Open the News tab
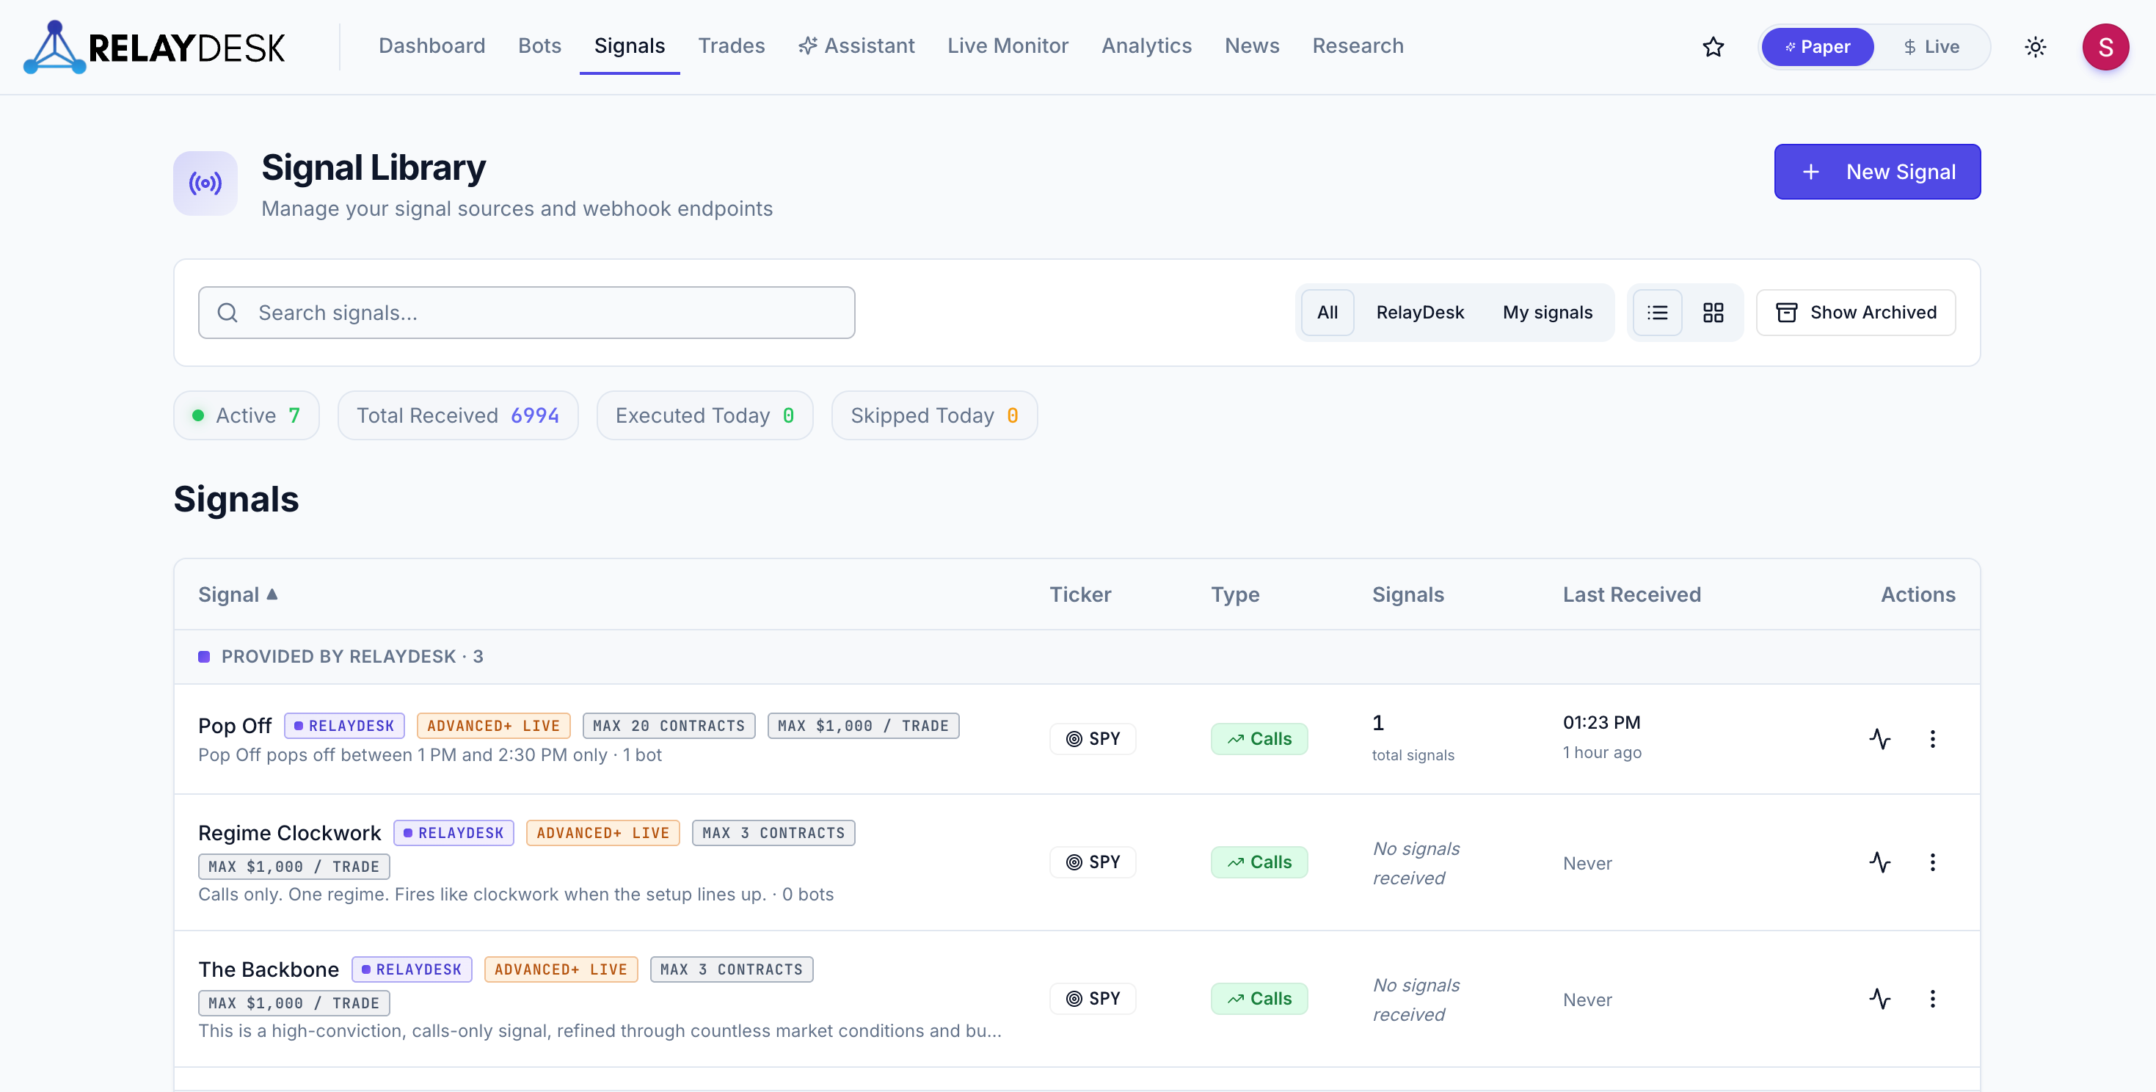 pos(1251,46)
